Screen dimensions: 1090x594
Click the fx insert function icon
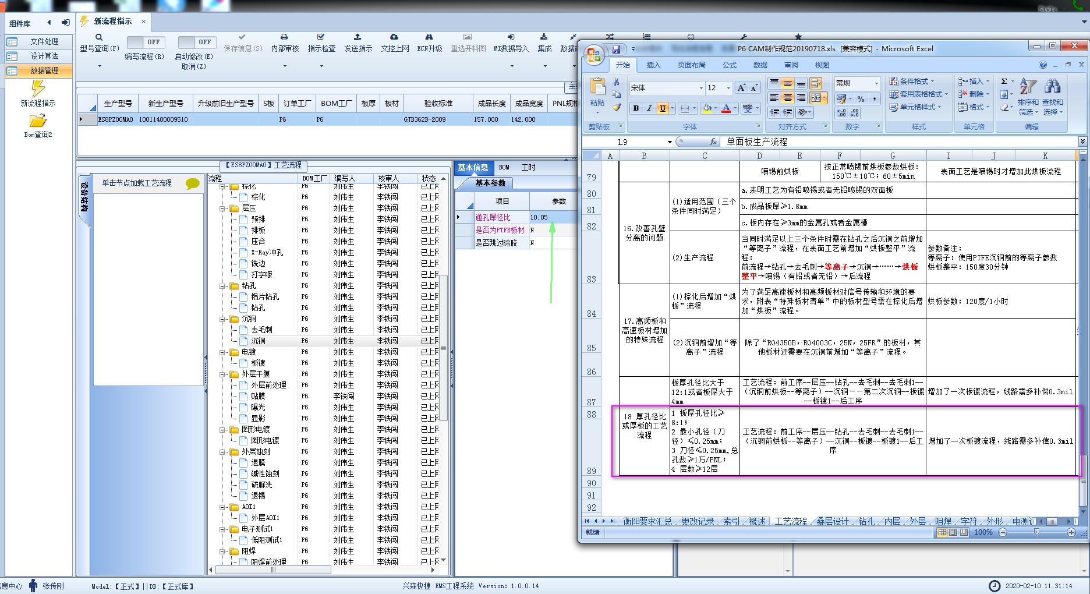(713, 142)
